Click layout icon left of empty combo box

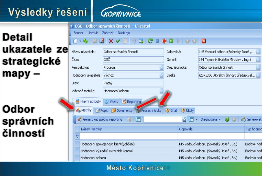click(x=138, y=119)
